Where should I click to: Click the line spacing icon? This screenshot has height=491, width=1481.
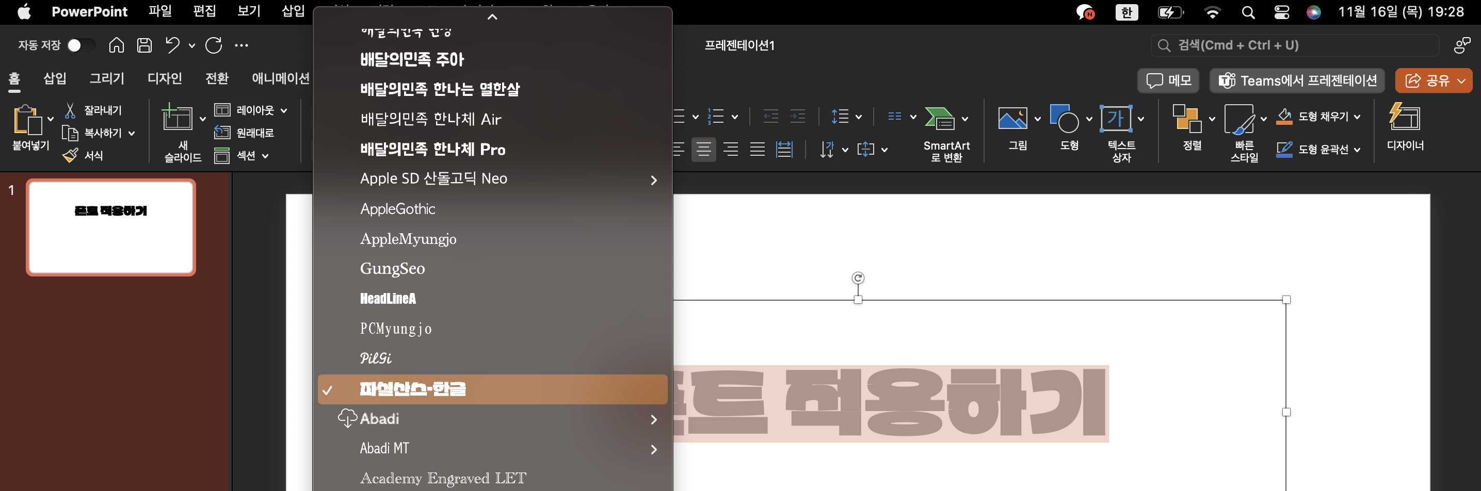840,117
